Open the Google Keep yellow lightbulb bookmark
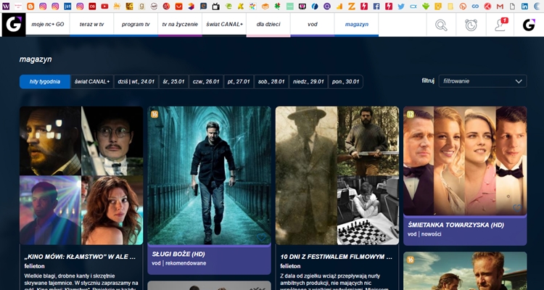The height and width of the screenshot is (290, 544). (x=438, y=6)
